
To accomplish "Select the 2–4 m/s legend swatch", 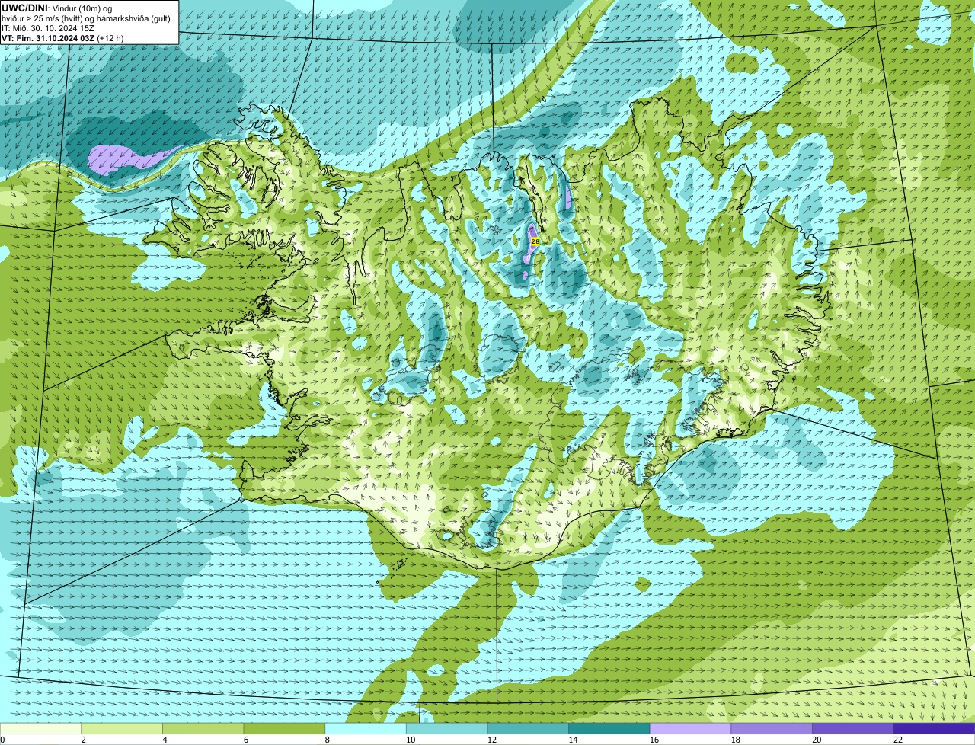I will pos(122,729).
